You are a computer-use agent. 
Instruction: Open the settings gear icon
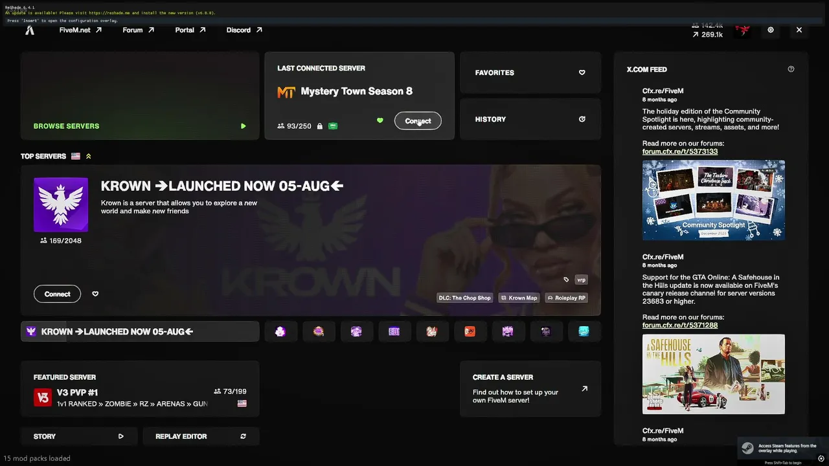(771, 30)
